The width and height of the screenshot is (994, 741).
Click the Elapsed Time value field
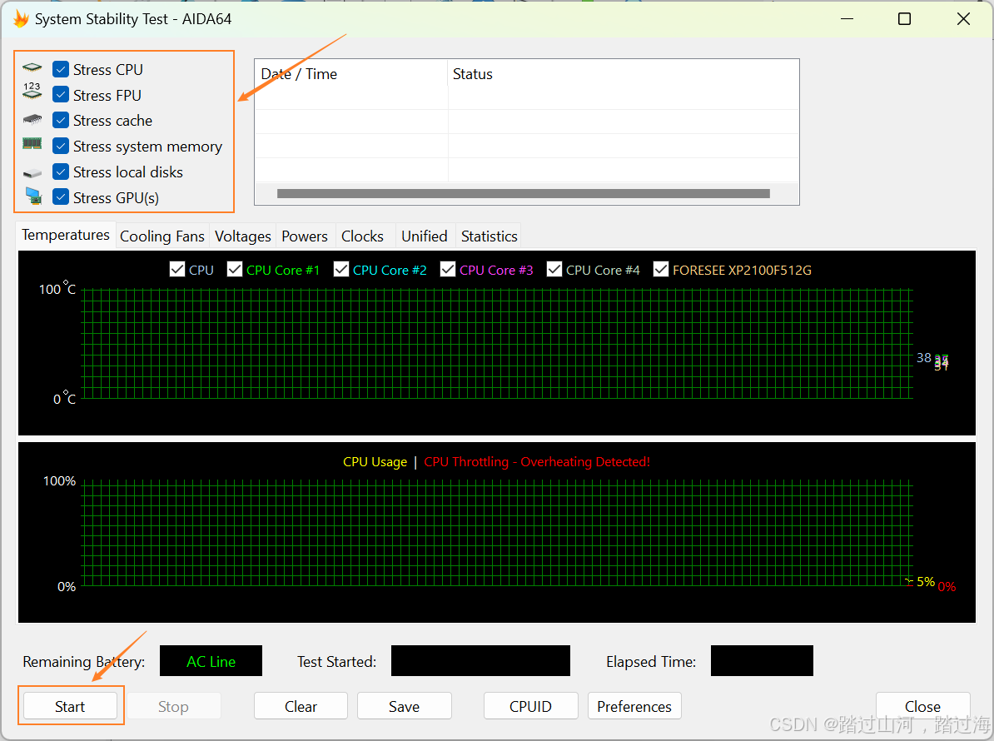[762, 661]
